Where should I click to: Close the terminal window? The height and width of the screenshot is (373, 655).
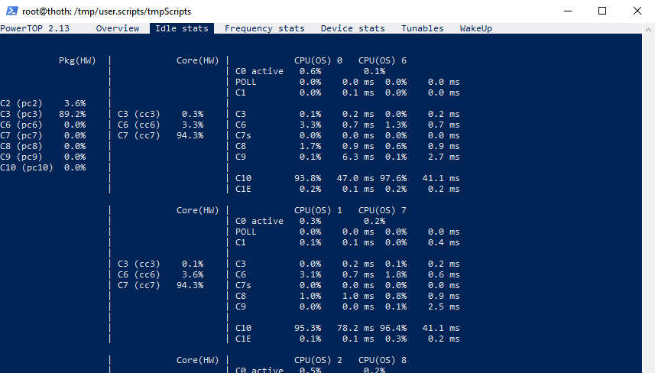tap(637, 11)
